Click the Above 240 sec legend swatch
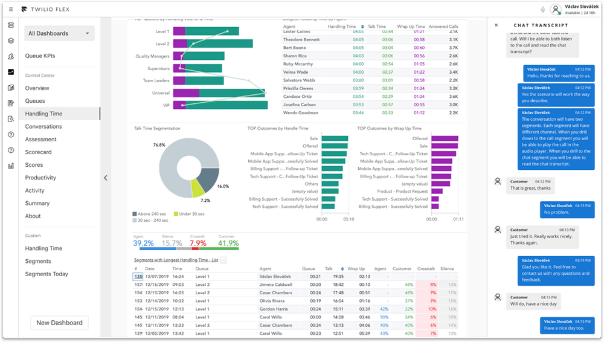 click(x=135, y=214)
